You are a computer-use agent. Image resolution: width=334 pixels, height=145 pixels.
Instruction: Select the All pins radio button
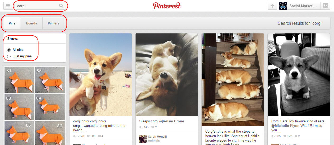(x=9, y=50)
